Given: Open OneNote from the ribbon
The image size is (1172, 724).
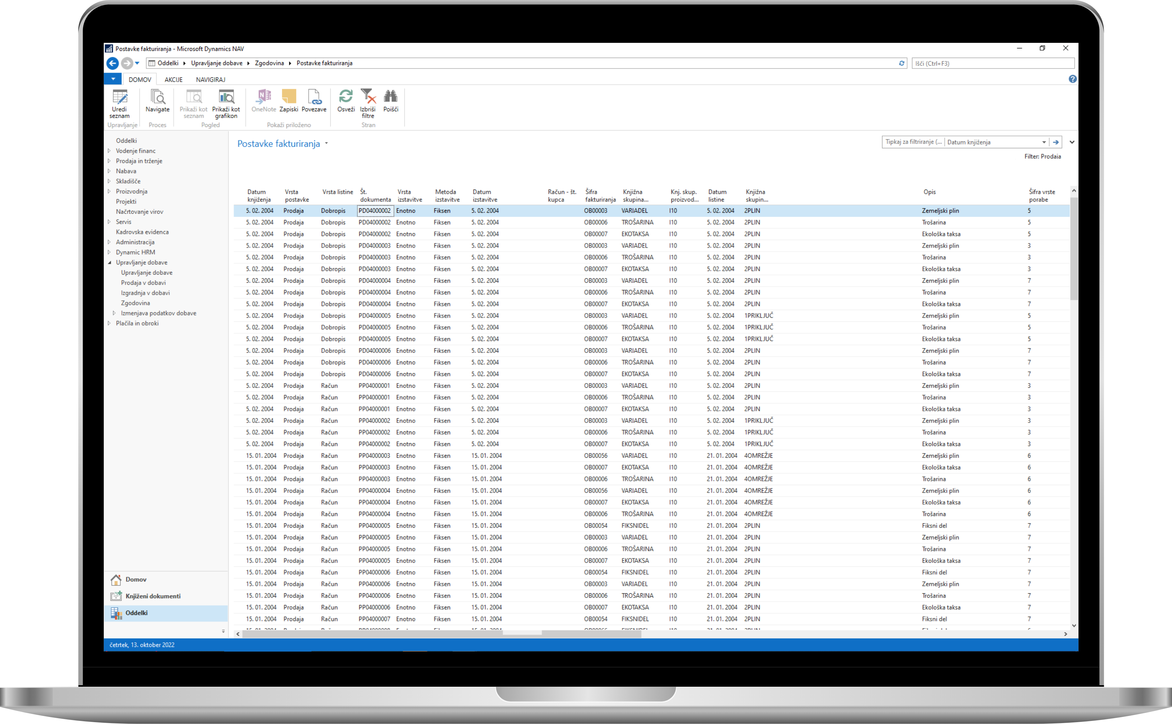Looking at the screenshot, I should [263, 101].
